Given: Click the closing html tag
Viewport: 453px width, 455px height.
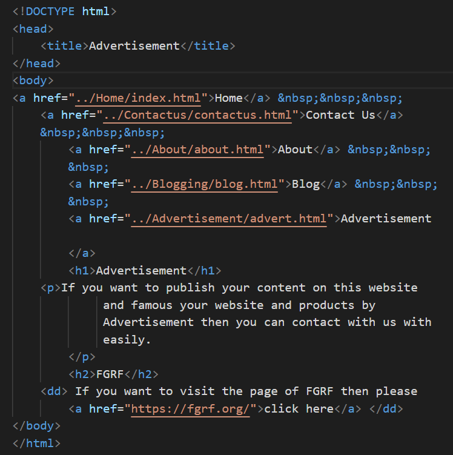Looking at the screenshot, I should pos(36,443).
